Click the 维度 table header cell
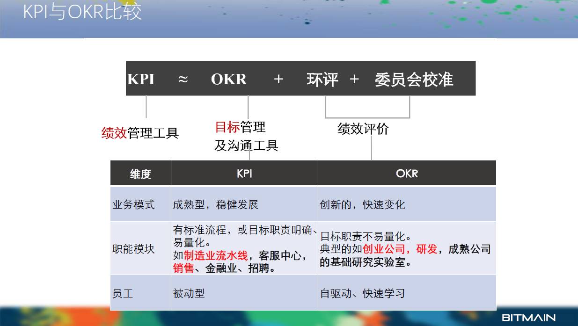This screenshot has height=326, width=578. tap(140, 174)
